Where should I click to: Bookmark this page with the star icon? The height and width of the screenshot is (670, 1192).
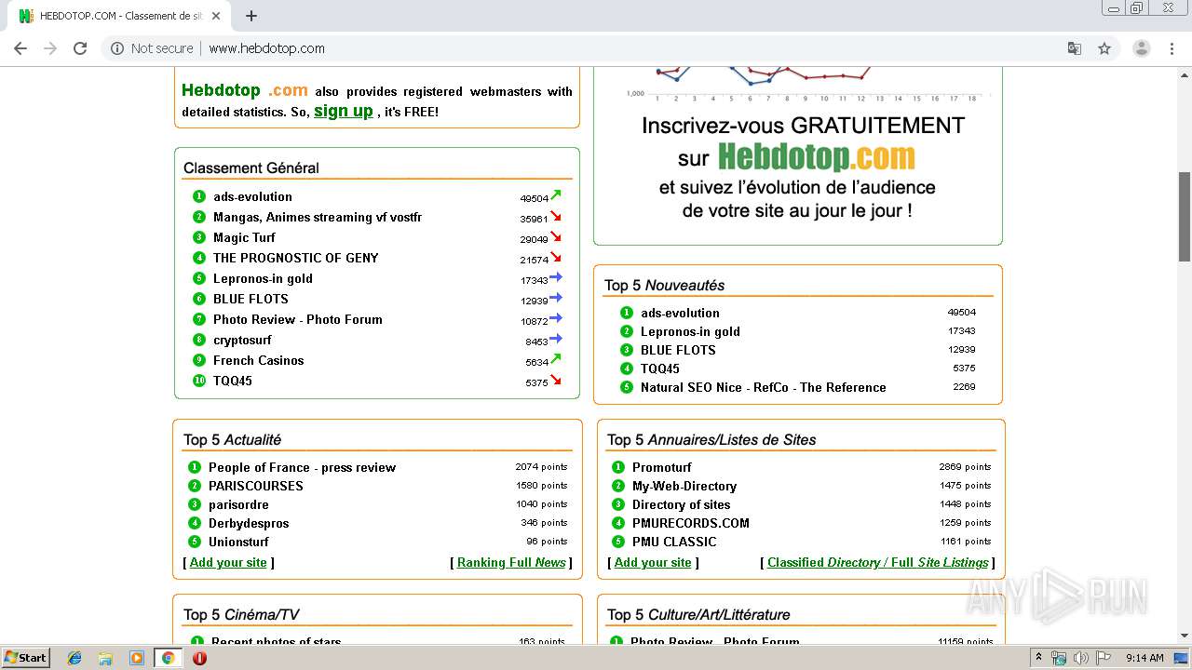[x=1104, y=48]
